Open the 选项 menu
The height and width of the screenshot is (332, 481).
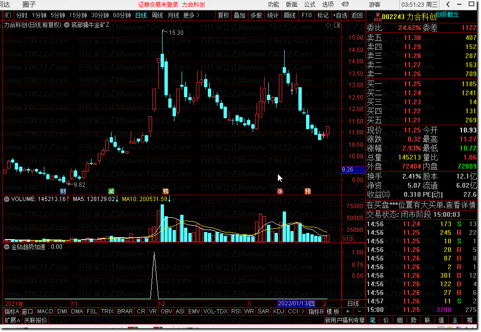[x=327, y=4]
